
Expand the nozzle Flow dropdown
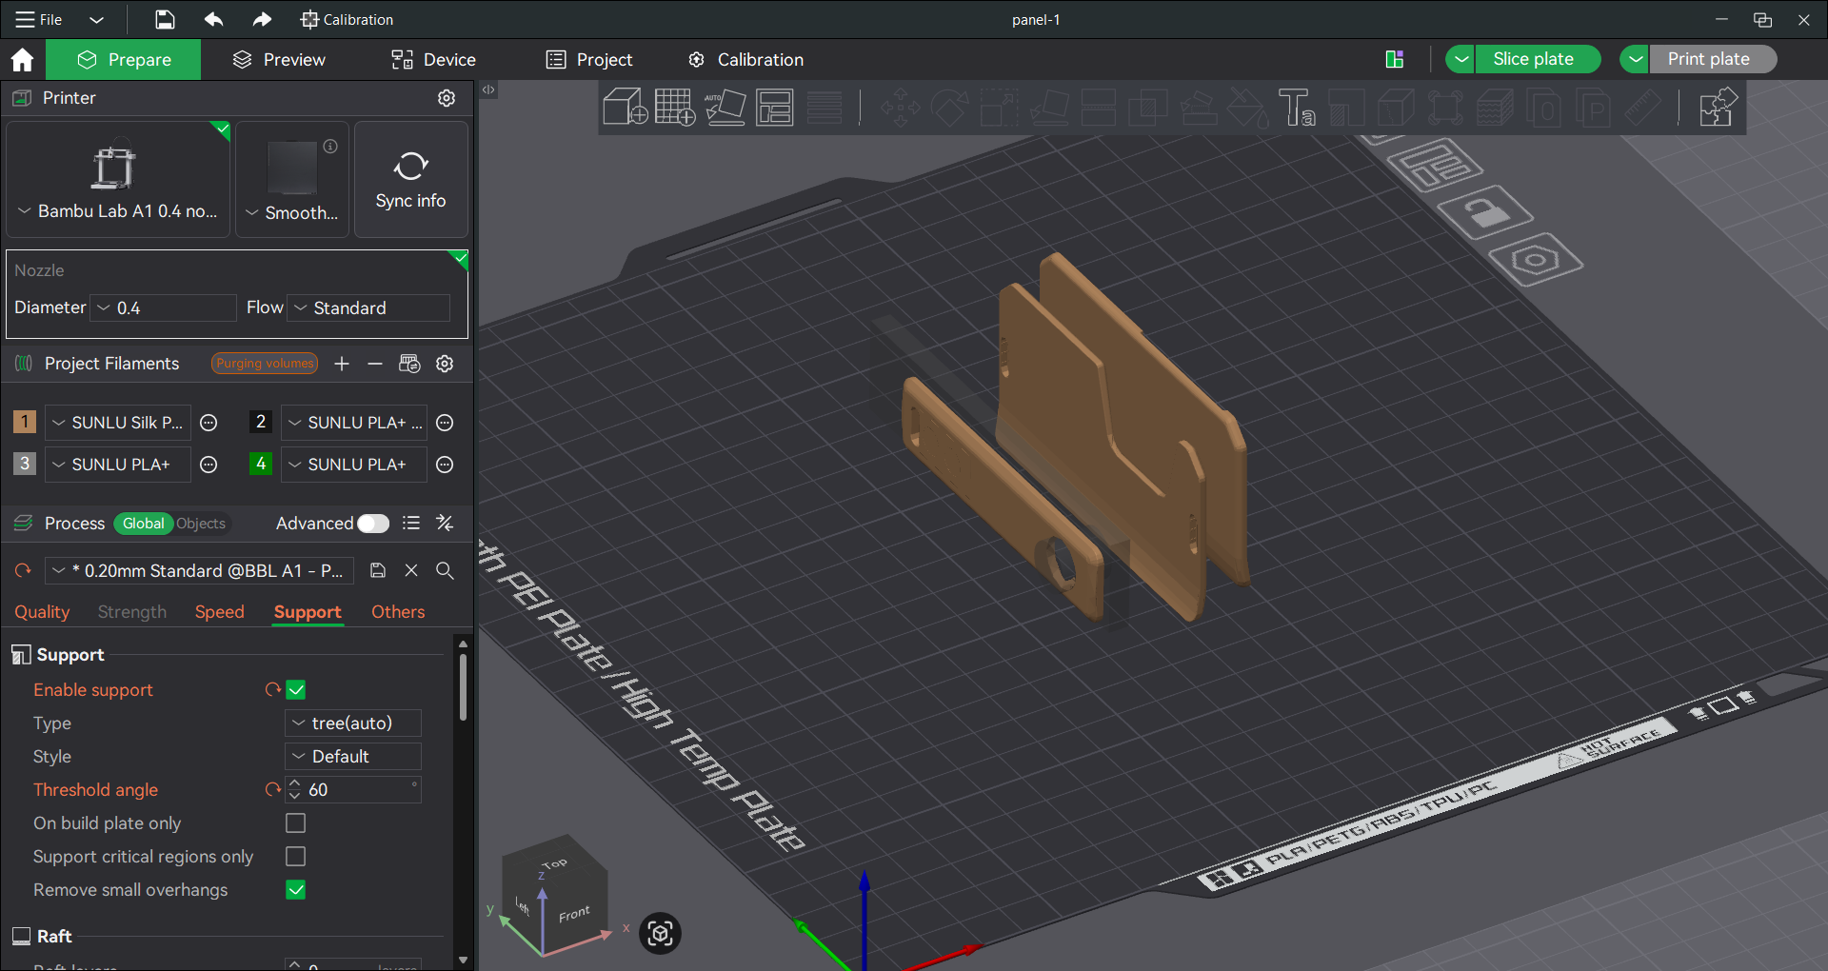coord(368,308)
